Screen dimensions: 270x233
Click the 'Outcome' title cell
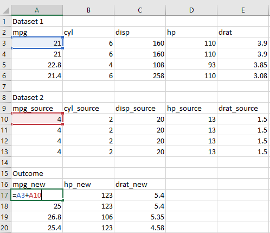click(x=37, y=173)
